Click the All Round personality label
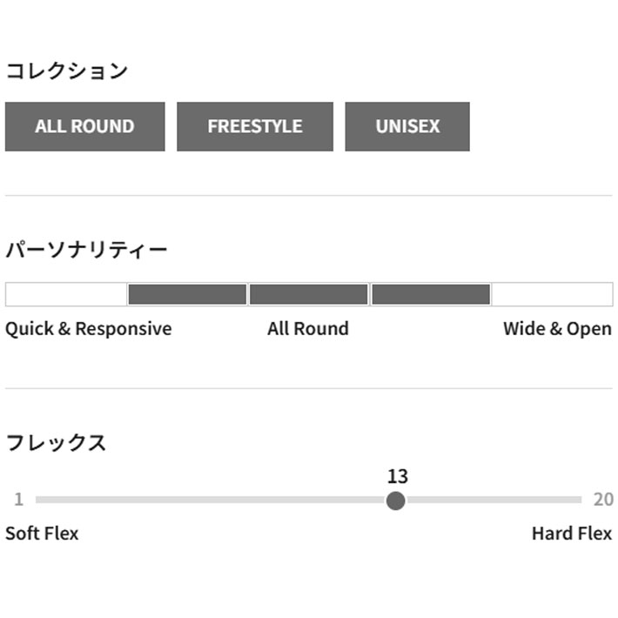618x618 pixels. 308,329
